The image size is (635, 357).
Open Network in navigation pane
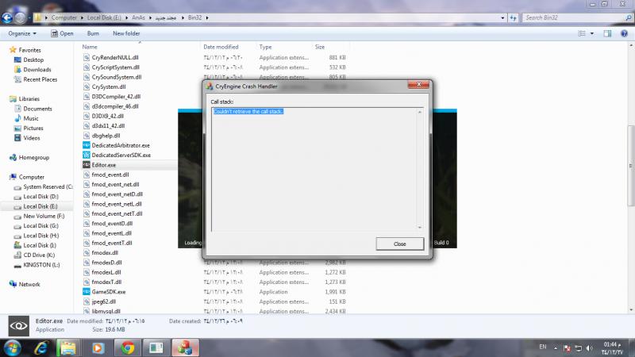pos(29,284)
